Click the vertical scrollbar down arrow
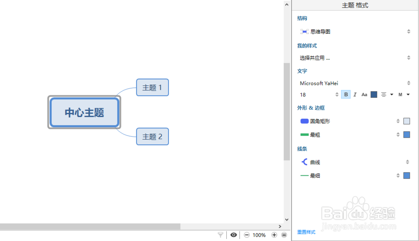Image resolution: width=419 pixels, height=241 pixels. pyautogui.click(x=287, y=220)
